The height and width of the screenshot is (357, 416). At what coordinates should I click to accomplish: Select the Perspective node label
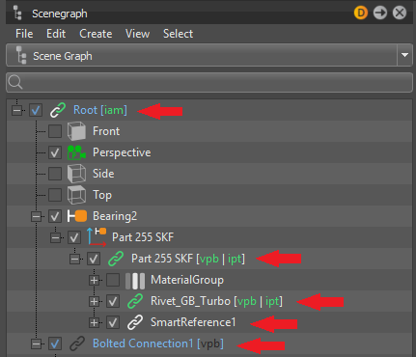tap(122, 152)
